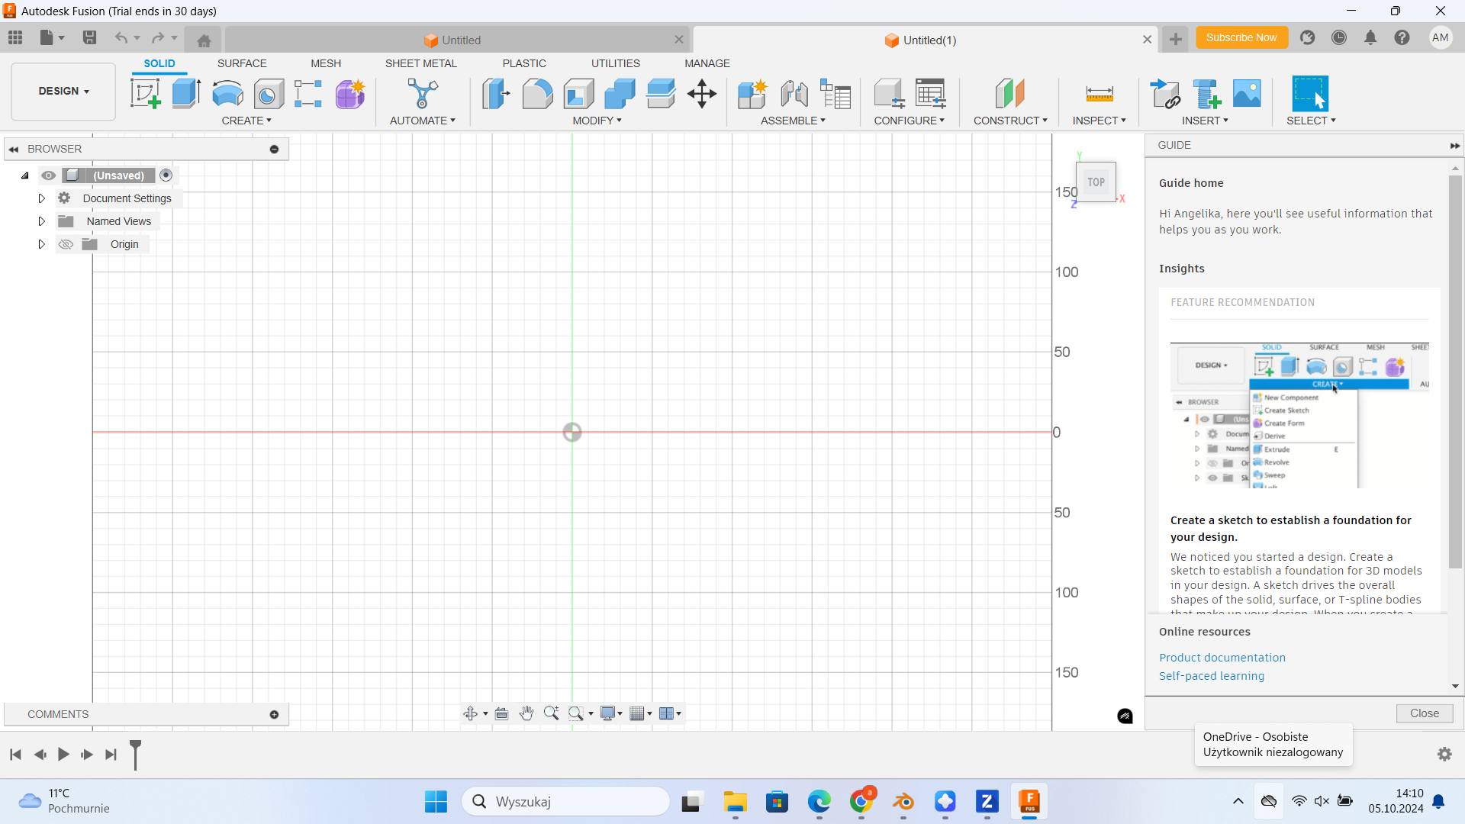This screenshot has height=824, width=1465.
Task: Select the Create Form tool
Action: pos(350,94)
